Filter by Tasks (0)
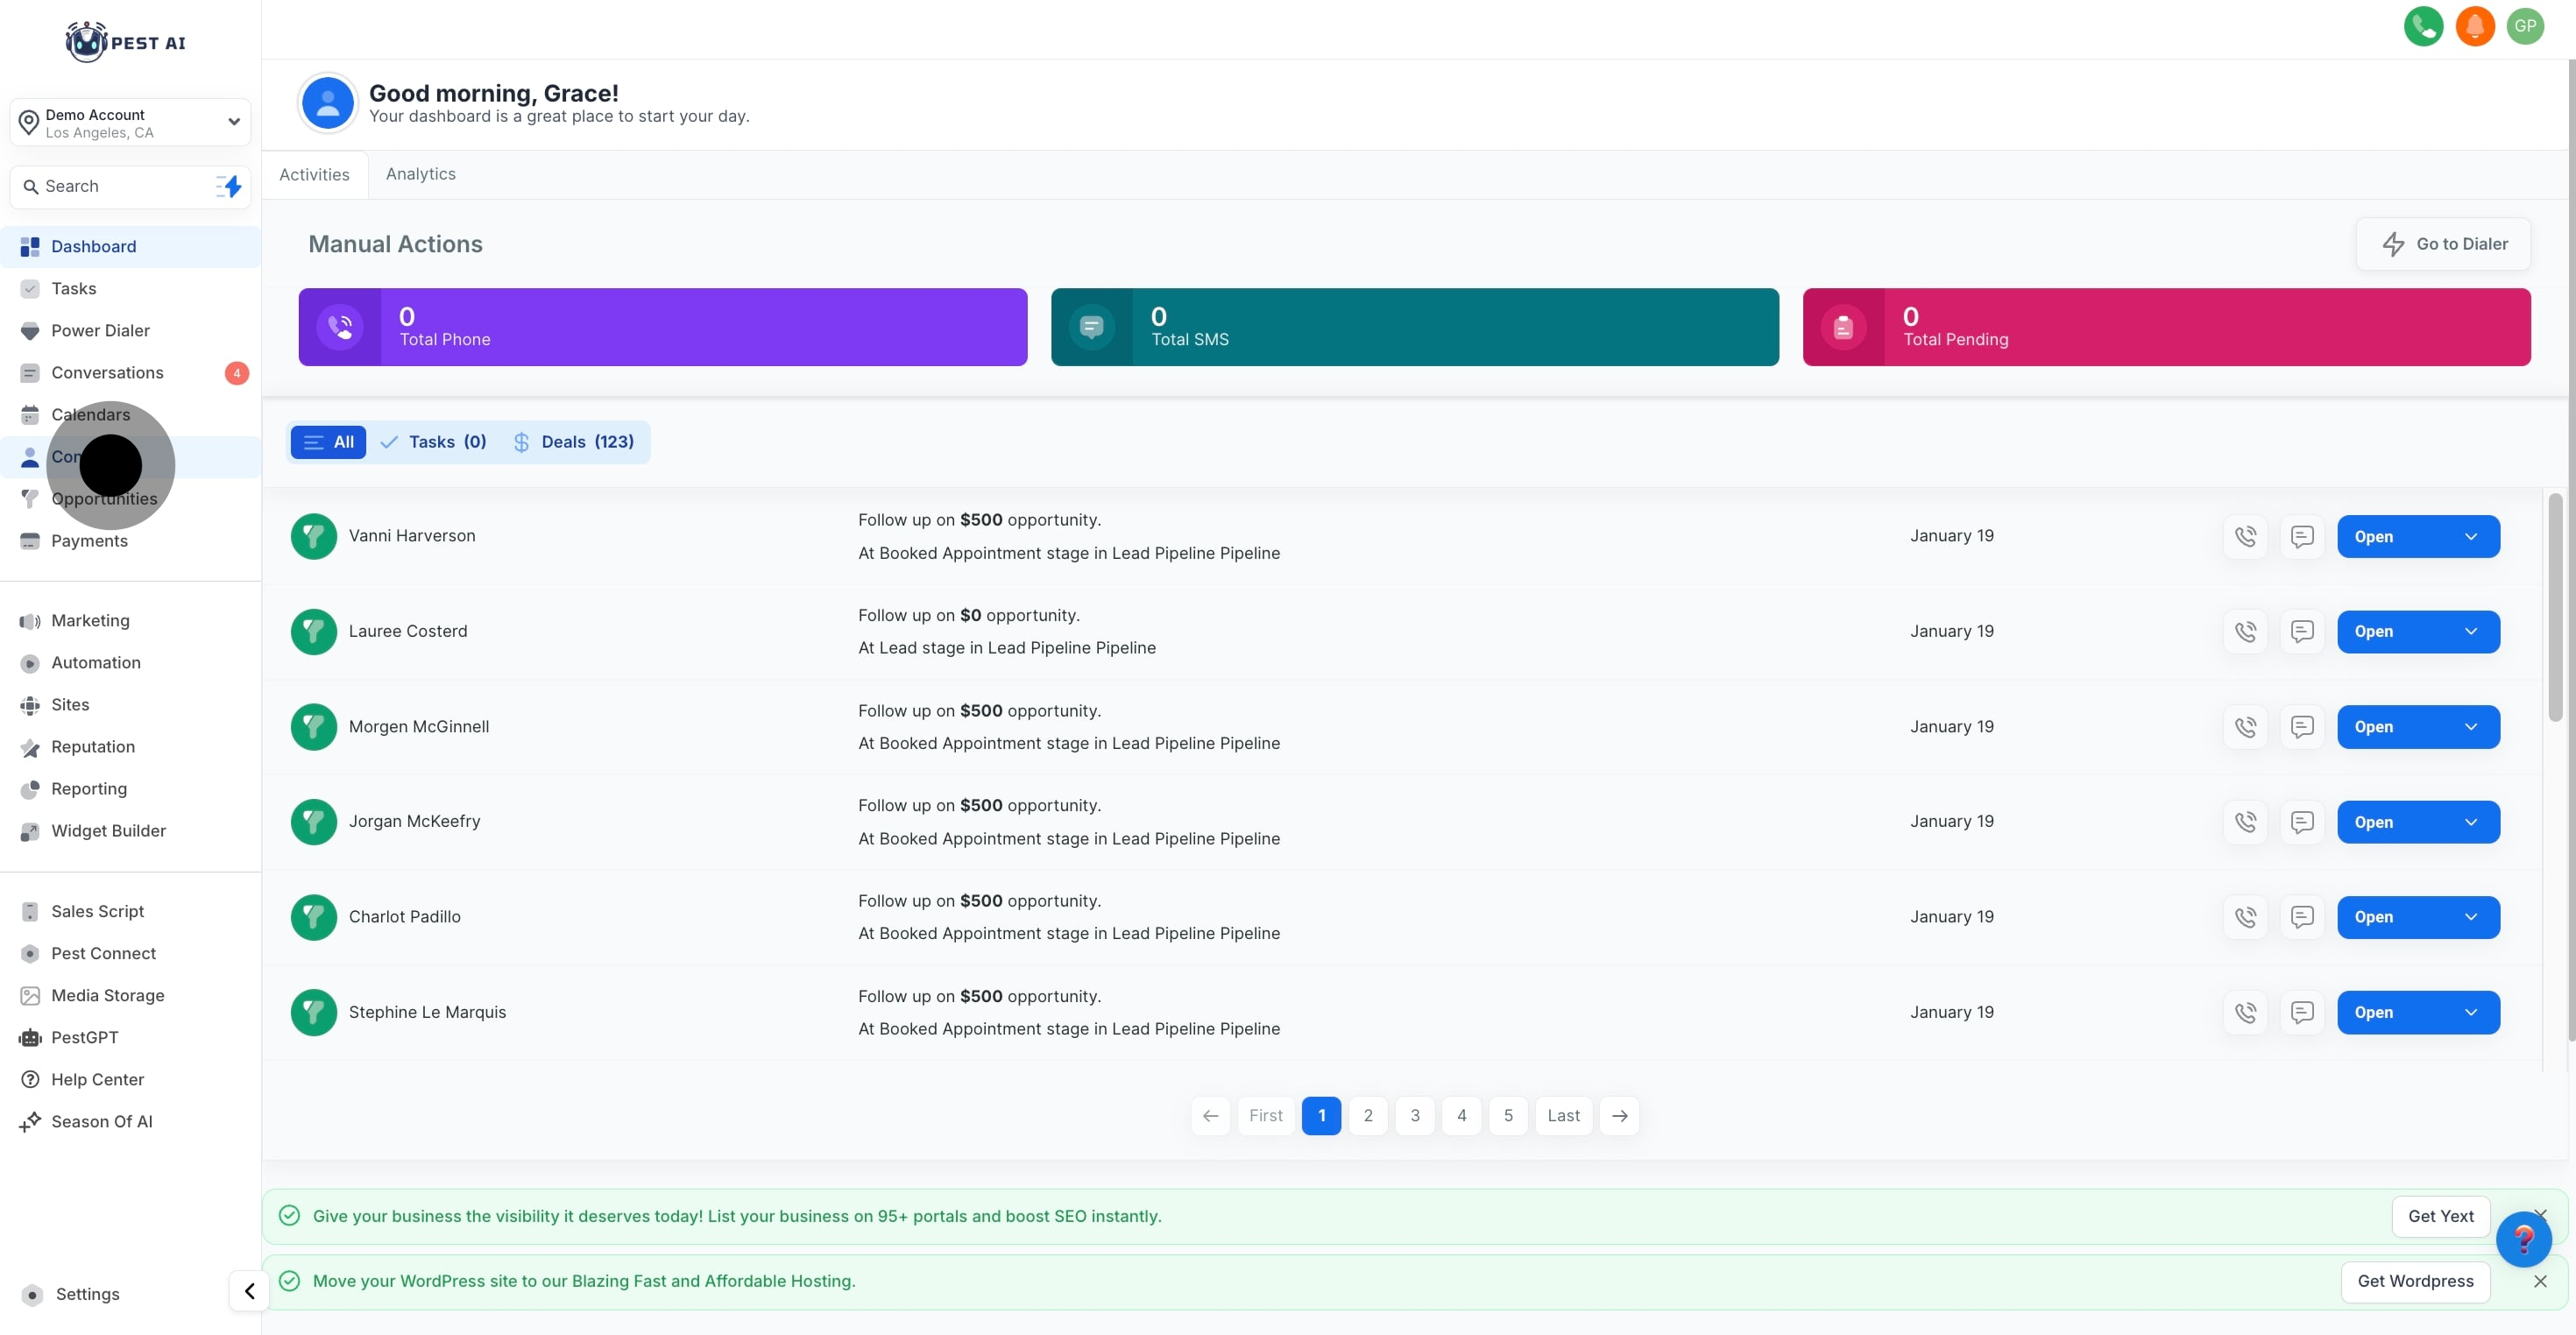The image size is (2576, 1335). (434, 442)
